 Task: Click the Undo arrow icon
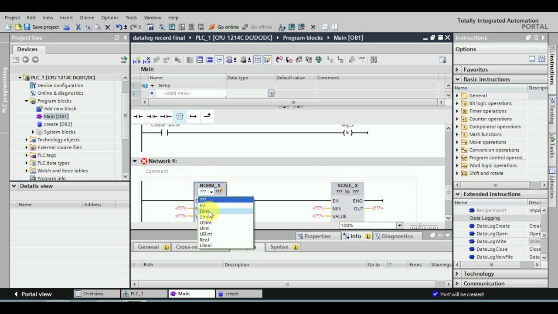[x=119, y=27]
